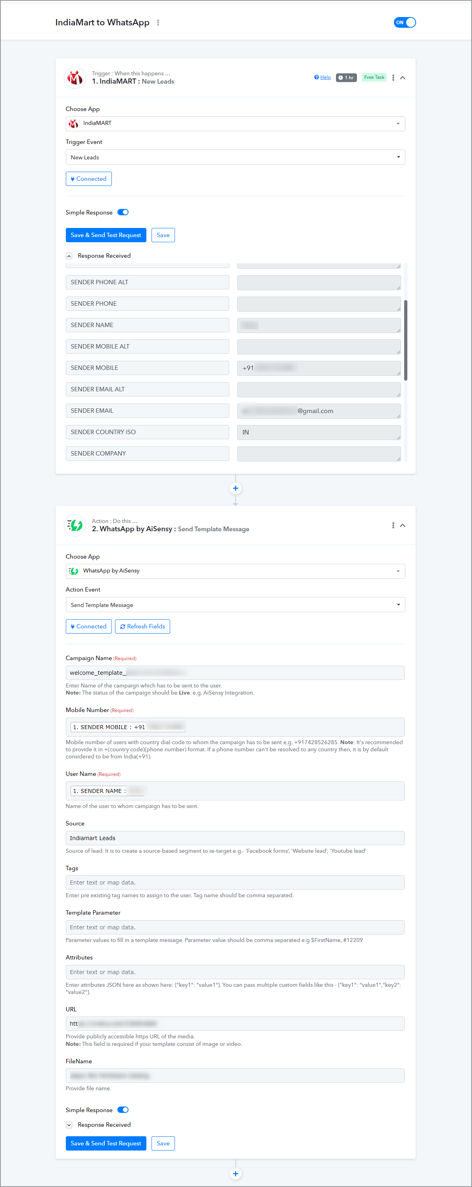The height and width of the screenshot is (1187, 472).
Task: Click SENDER MOBILE ALT value field
Action: [x=319, y=347]
